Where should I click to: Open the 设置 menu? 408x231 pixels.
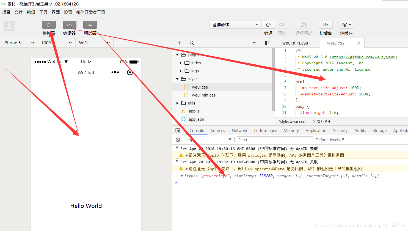pyautogui.click(x=68, y=12)
